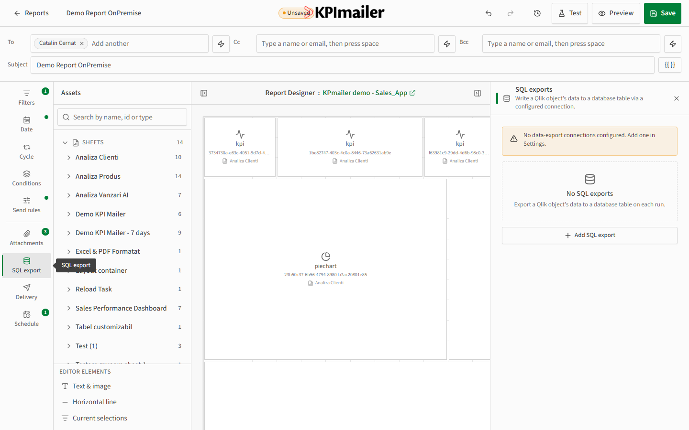Open the Attachments sidebar section
Screen dimensions: 689x430
[27, 237]
